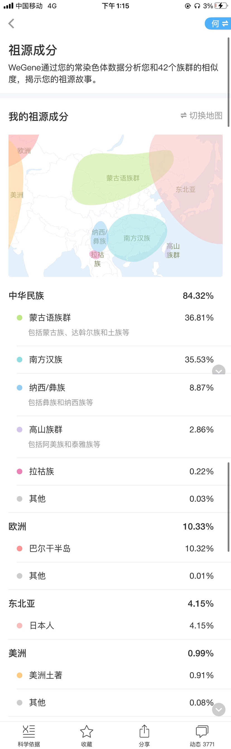Tap the 南方汉族 region on map
Image resolution: width=231 pixels, height=749 pixels.
137,238
